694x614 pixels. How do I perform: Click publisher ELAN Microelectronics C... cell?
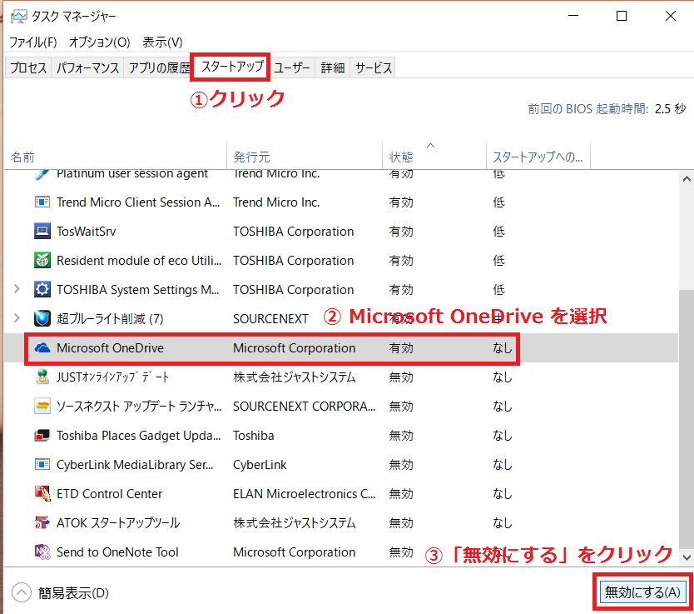[x=305, y=494]
